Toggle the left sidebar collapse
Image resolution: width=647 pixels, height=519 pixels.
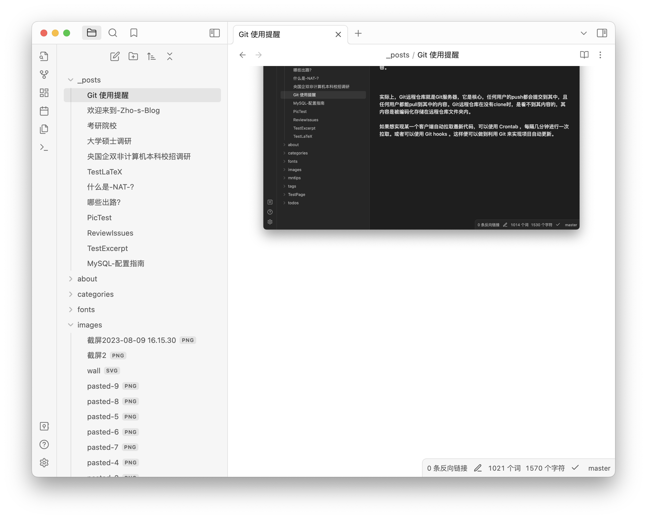[x=214, y=33]
